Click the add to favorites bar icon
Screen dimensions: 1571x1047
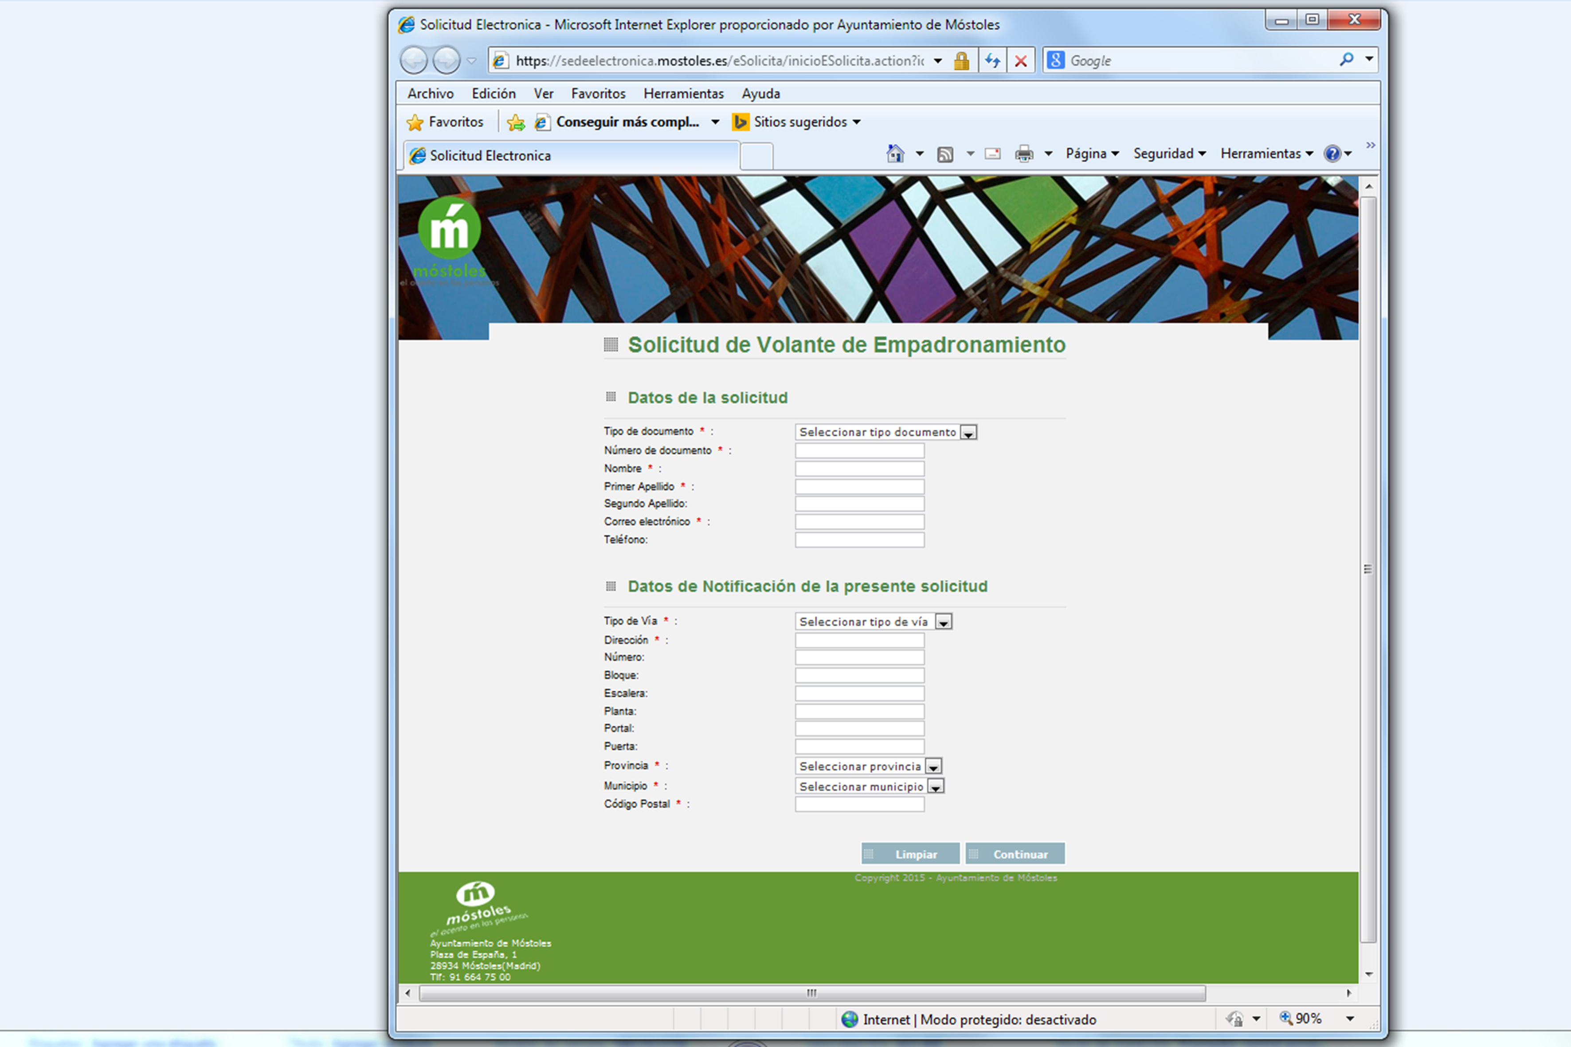(x=516, y=122)
